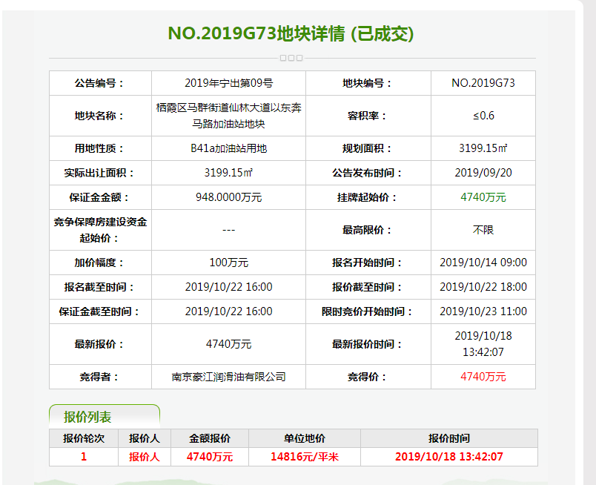596x485 pixels.
Task: Click the 加价幅度 label
Action: [100, 263]
